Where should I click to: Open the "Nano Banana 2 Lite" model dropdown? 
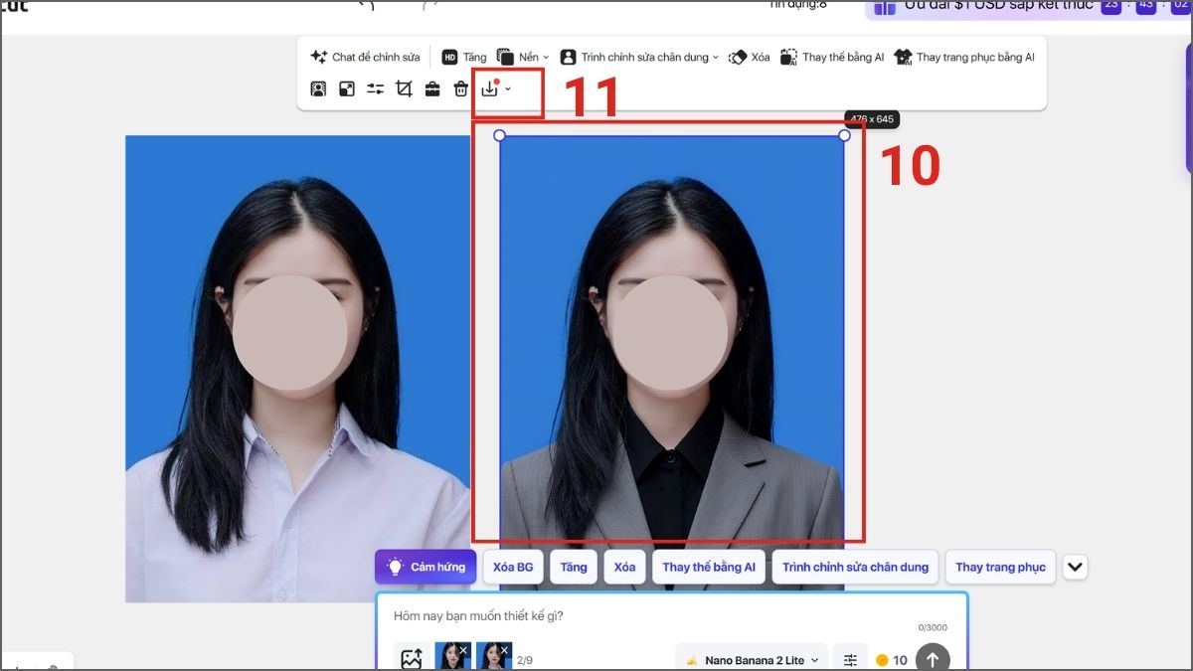tap(753, 659)
